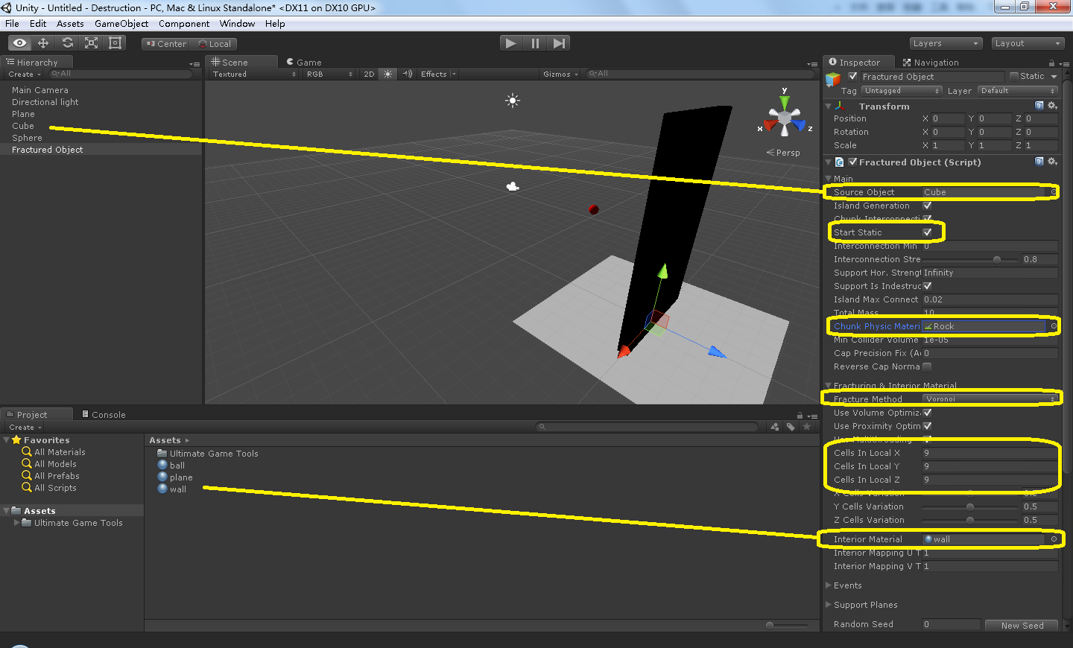Viewport: 1073px width, 648px height.
Task: Select the Scale tool
Action: pyautogui.click(x=91, y=43)
